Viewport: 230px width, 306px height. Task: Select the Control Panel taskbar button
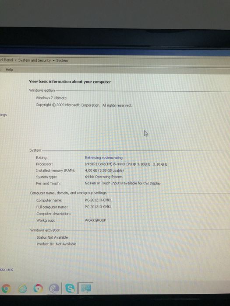86,288
